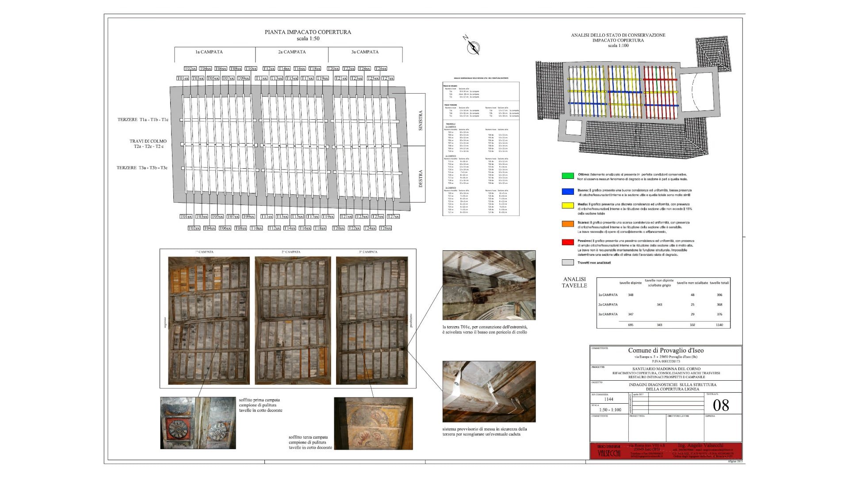This screenshot has width=849, height=477.
Task: Click the 'ANALISI DELLO STATO DI CONSERVAZIONE' heading
Action: click(618, 35)
